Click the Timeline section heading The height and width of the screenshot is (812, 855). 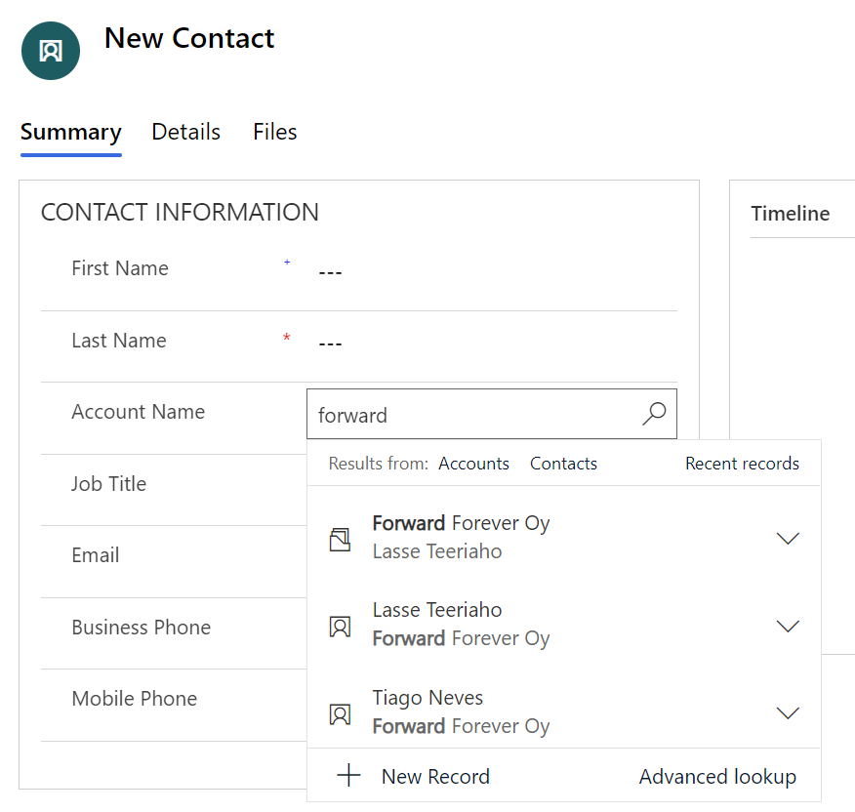coord(791,213)
